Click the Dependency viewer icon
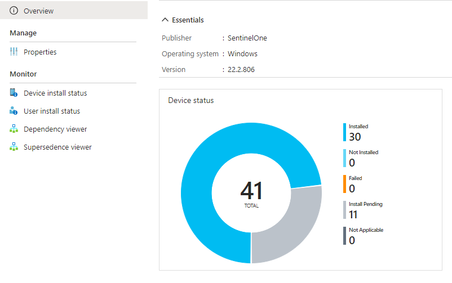 [x=14, y=129]
